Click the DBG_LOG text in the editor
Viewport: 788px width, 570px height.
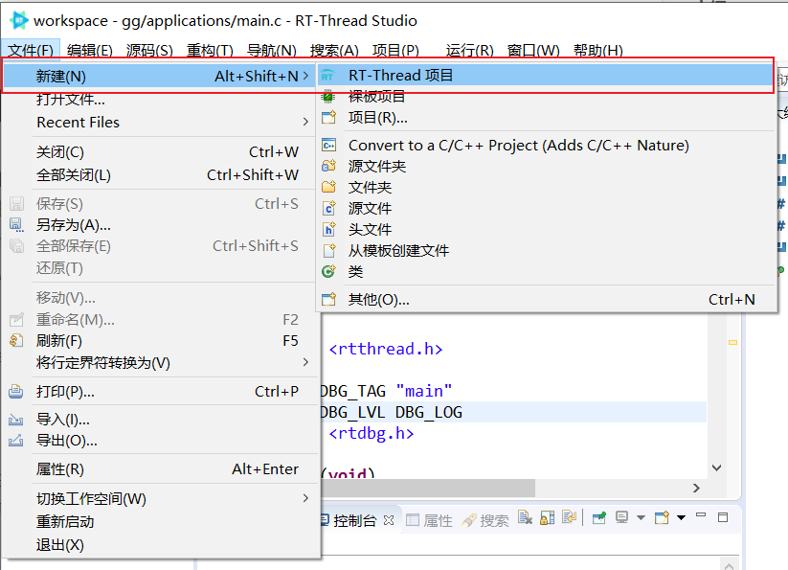(428, 412)
